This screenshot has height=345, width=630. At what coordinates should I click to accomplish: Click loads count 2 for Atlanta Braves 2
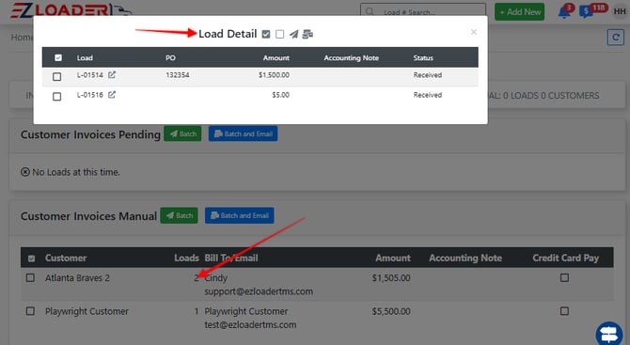(197, 278)
